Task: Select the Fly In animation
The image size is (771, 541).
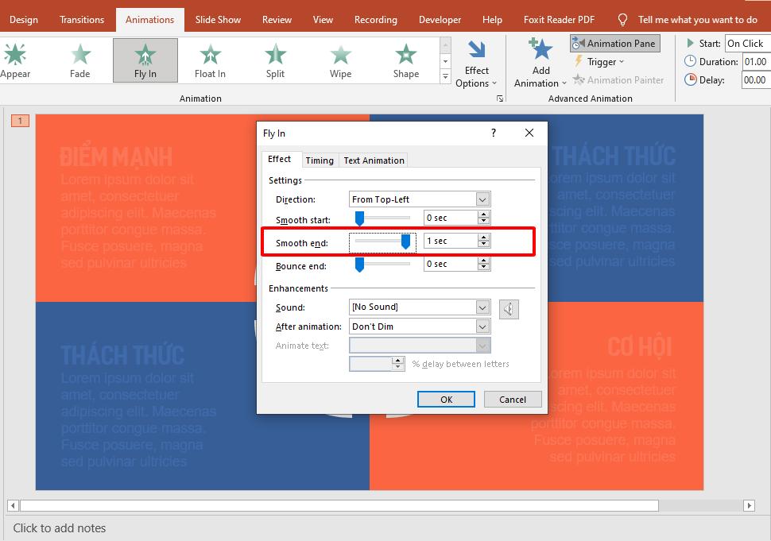Action: tap(145, 60)
